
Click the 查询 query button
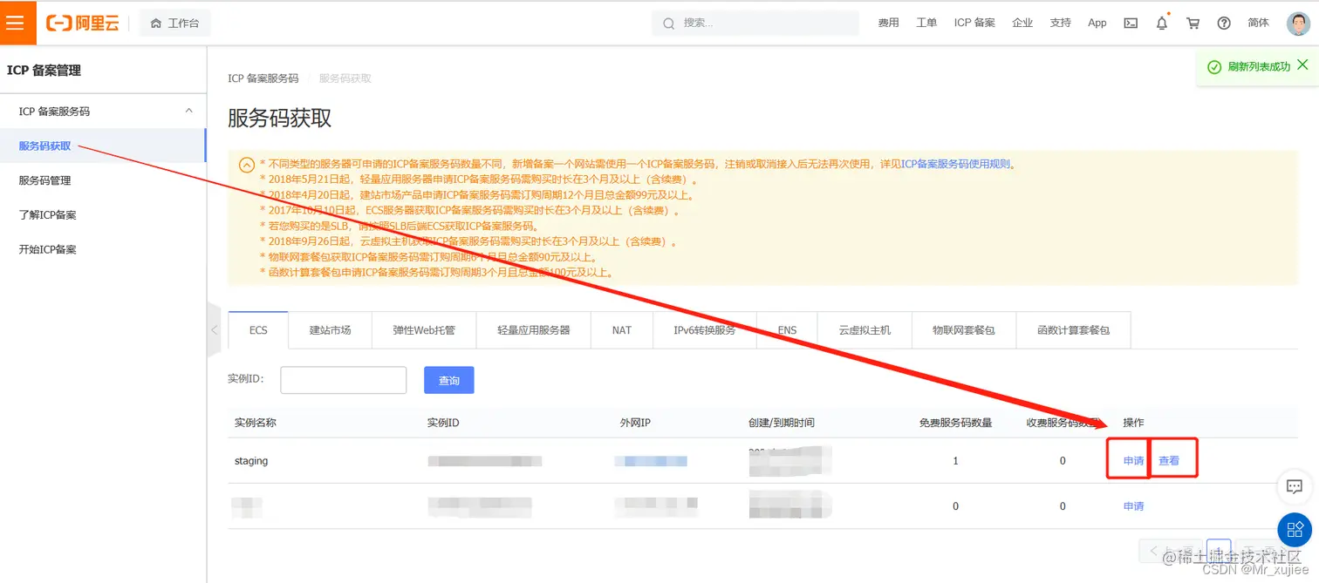pyautogui.click(x=448, y=380)
